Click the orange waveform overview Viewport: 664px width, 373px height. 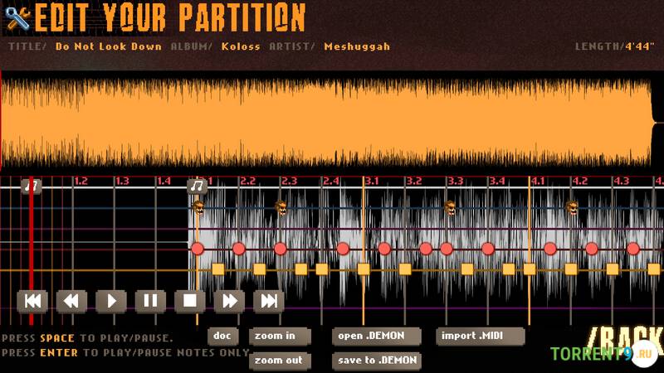[x=332, y=124]
